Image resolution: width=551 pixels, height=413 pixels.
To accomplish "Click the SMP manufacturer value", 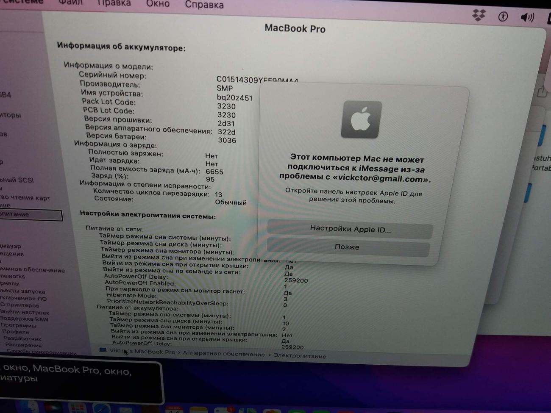I will click(225, 88).
